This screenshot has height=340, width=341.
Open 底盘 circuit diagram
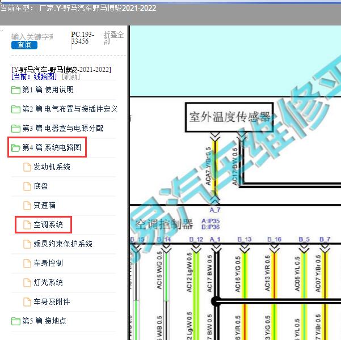coord(41,186)
